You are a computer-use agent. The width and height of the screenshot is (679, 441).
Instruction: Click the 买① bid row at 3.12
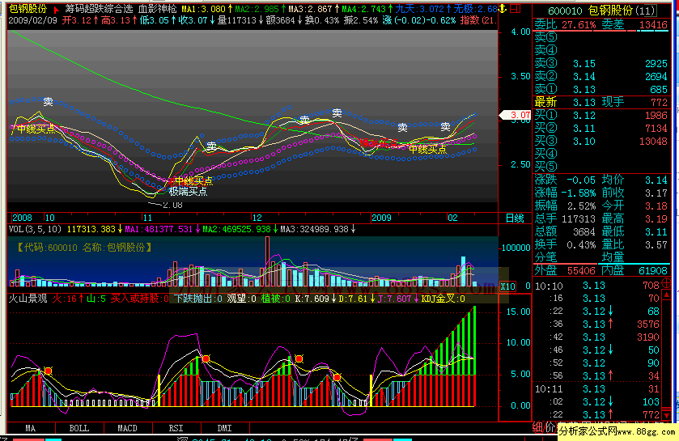pos(601,116)
